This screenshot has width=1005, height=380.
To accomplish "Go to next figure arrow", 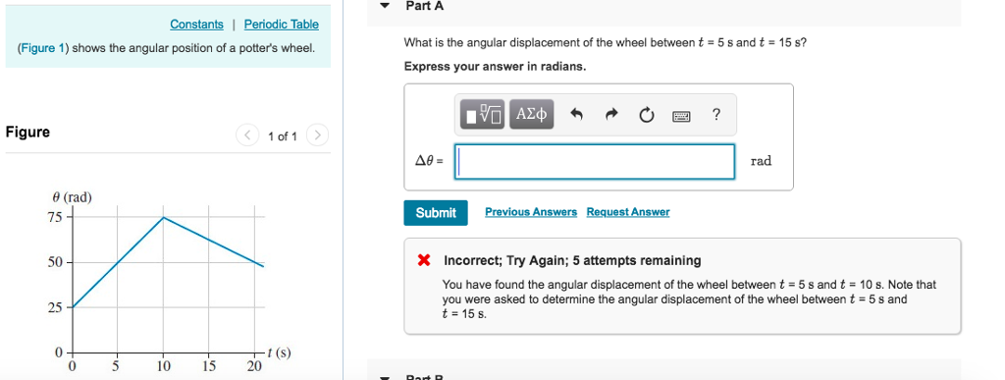I will pos(317,136).
